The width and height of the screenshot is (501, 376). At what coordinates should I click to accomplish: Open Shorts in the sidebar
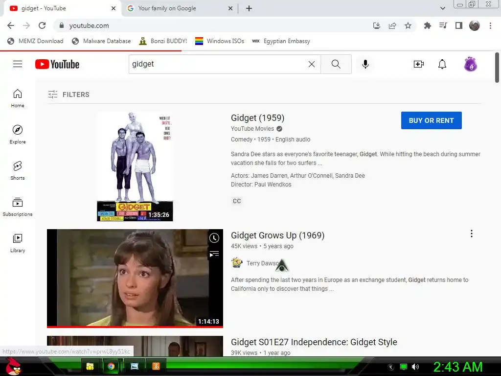pyautogui.click(x=18, y=171)
